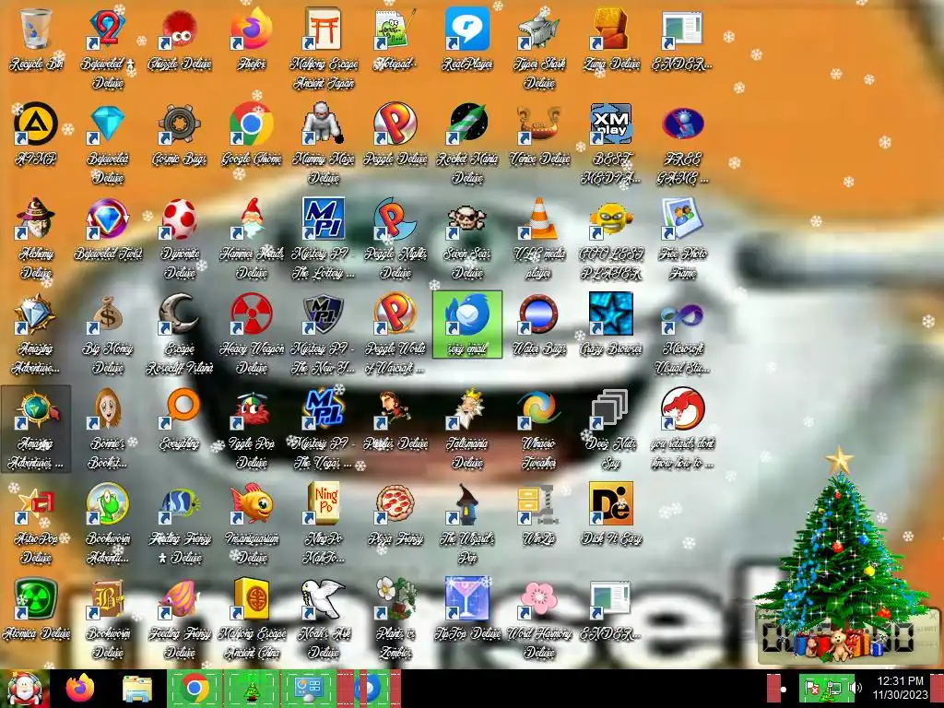Select Google Chrome desktop shortcut

coord(252,135)
